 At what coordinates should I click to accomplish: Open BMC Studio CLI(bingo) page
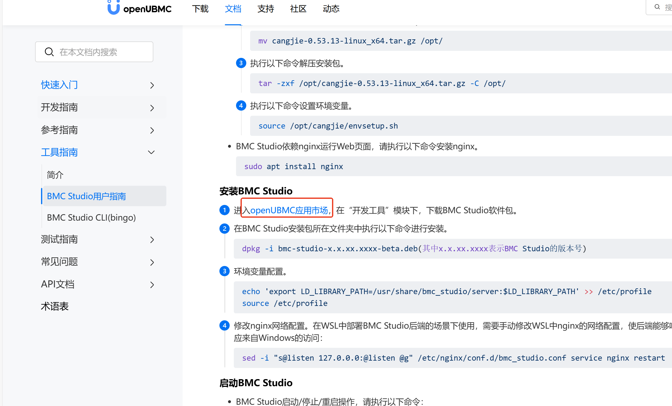pos(91,217)
